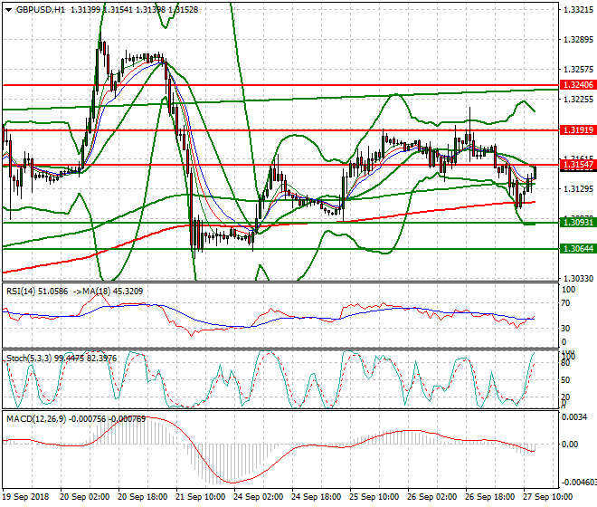597x507 pixels.
Task: Select the 26 Sep 18:00 time axis label
Action: (490, 497)
